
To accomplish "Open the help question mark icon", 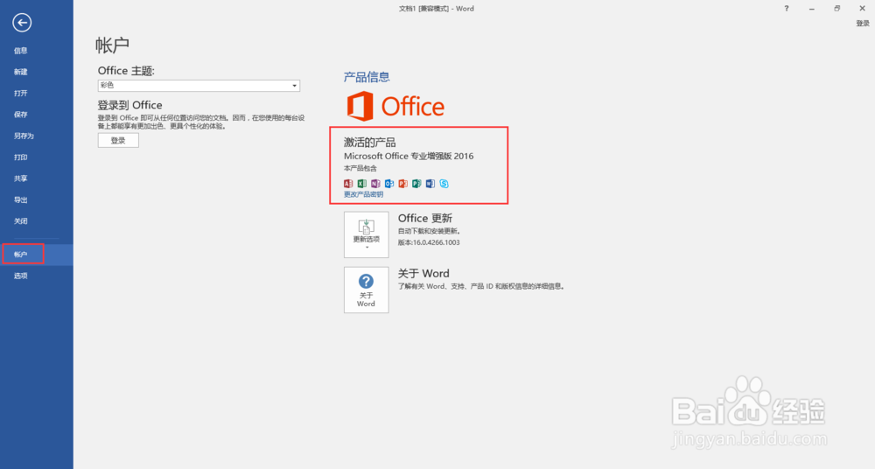I will 787,9.
